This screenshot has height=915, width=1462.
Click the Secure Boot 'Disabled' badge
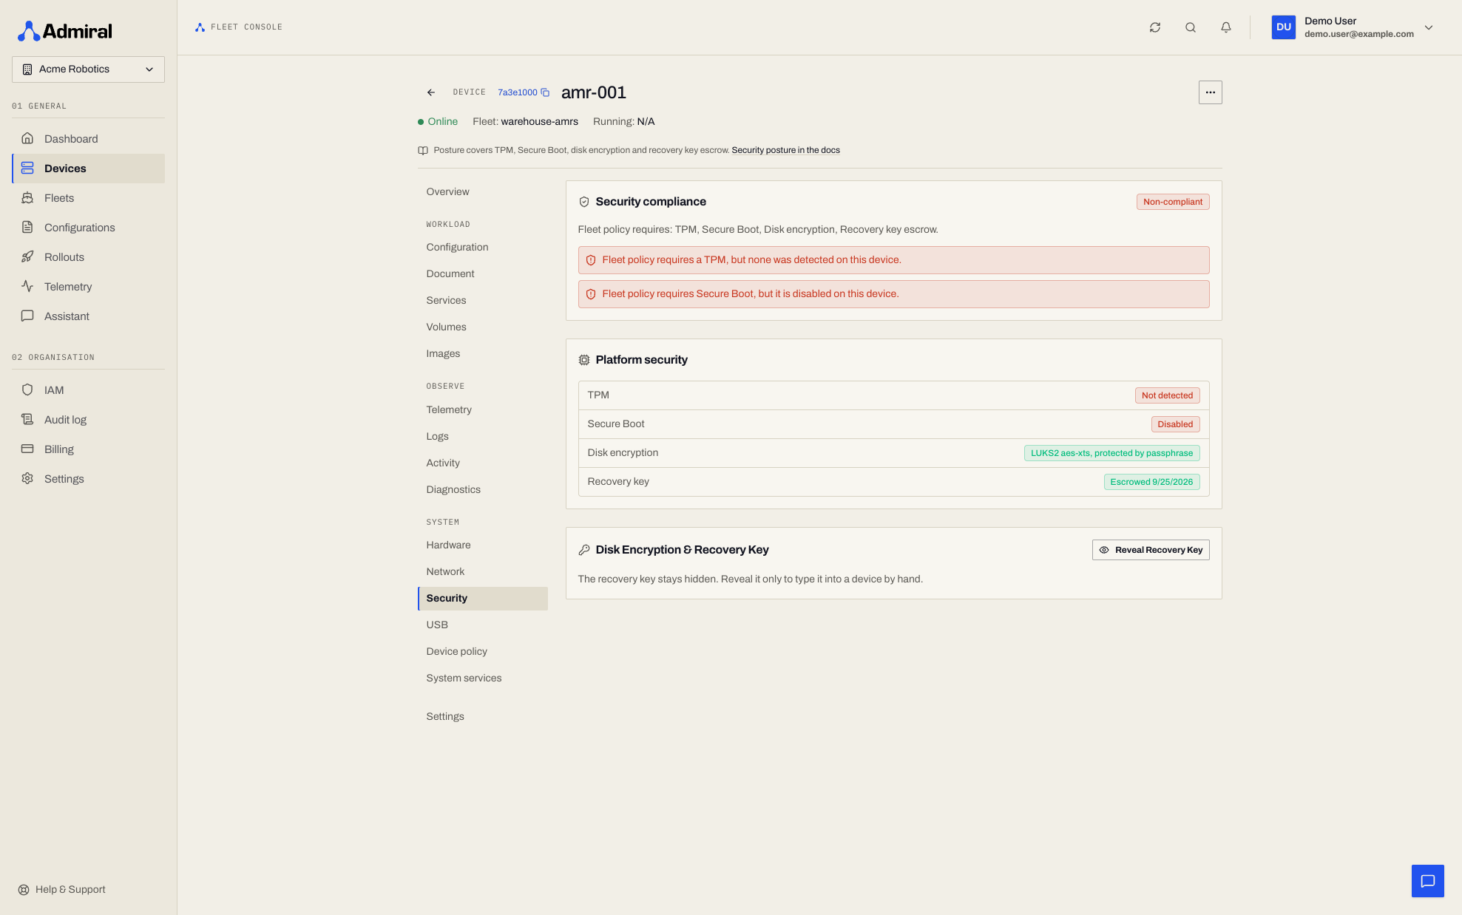1175,424
